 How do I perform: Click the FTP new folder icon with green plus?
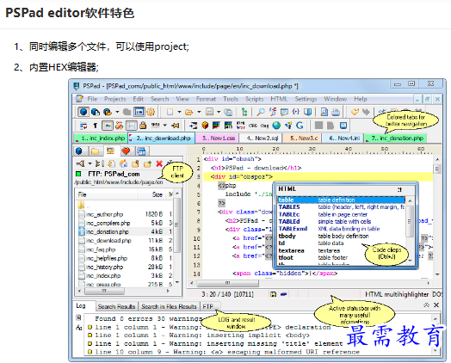pos(147,163)
